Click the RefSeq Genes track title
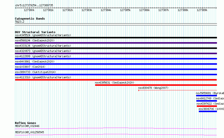The width and height of the screenshot is (224, 138). (x=25, y=123)
